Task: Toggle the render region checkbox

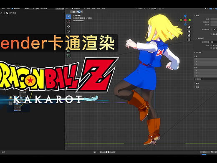Action: pyautogui.click(x=212, y=34)
